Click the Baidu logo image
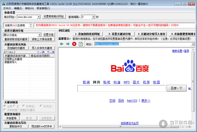The width and height of the screenshot is (197, 132). click(x=130, y=66)
